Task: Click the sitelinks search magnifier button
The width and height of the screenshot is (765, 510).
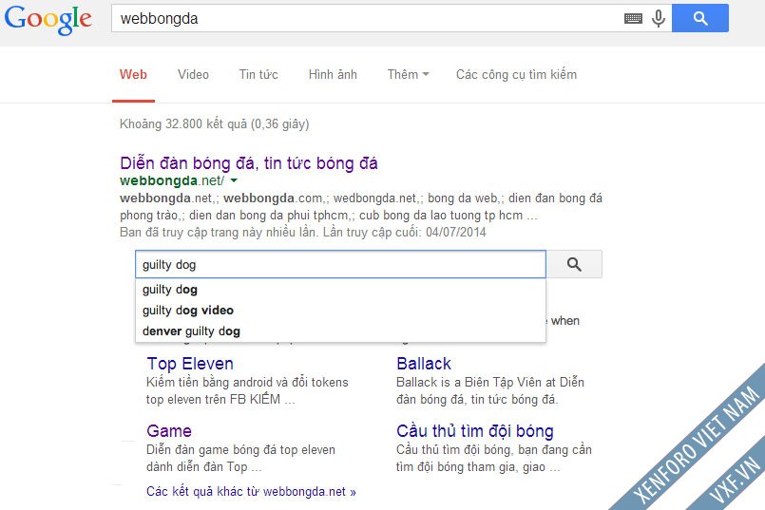Action: tap(574, 265)
